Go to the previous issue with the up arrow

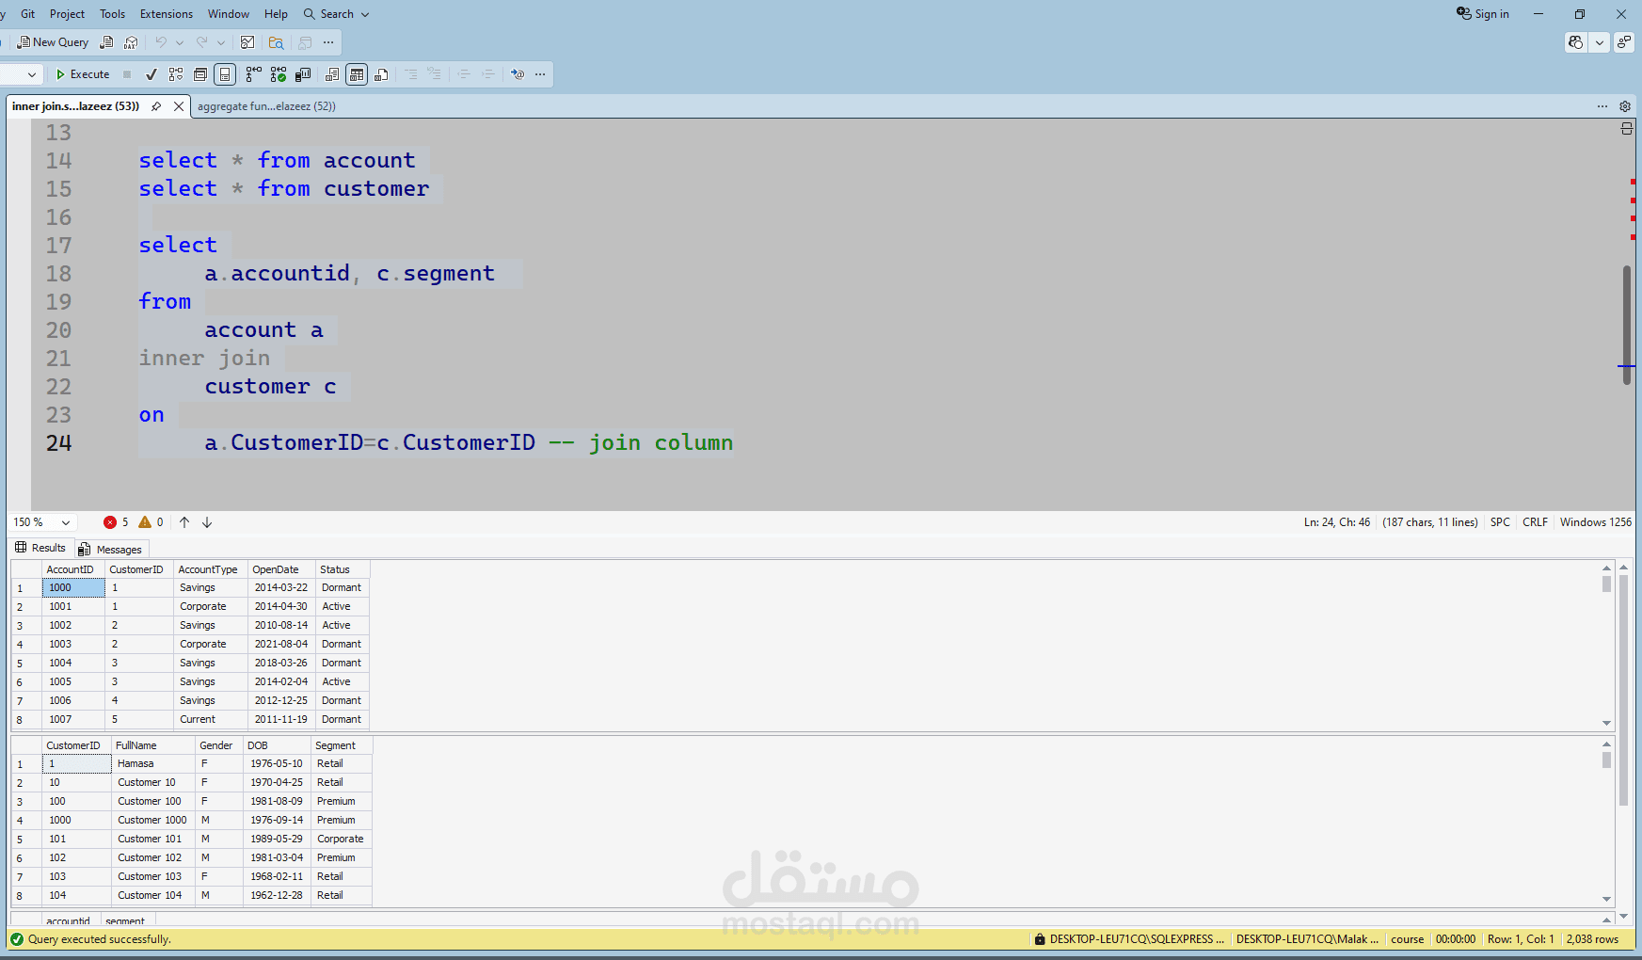click(x=184, y=522)
